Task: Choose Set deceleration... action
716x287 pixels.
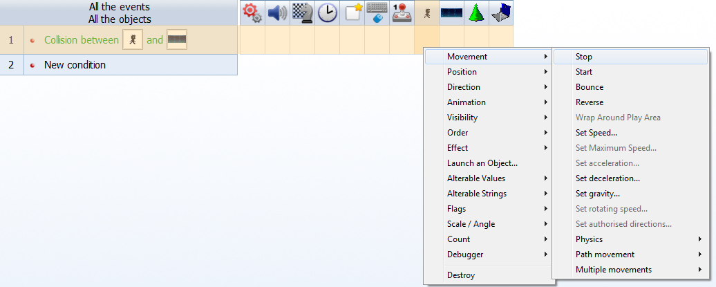Action: (630, 178)
